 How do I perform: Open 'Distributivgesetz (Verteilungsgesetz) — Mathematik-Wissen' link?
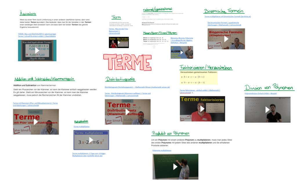(x=137, y=87)
